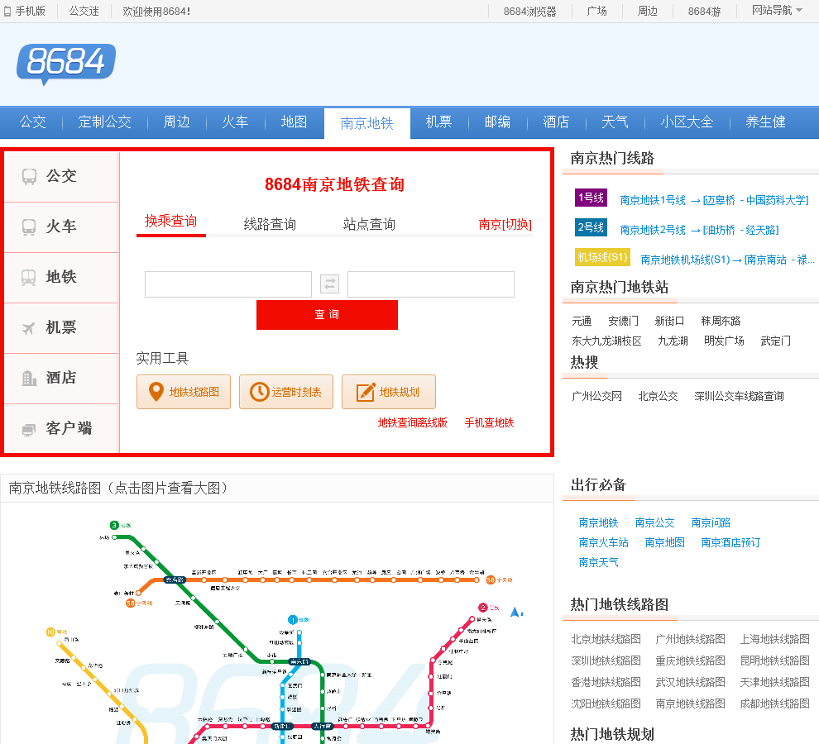Swap origin and destination stations icon
The width and height of the screenshot is (819, 744).
point(329,284)
